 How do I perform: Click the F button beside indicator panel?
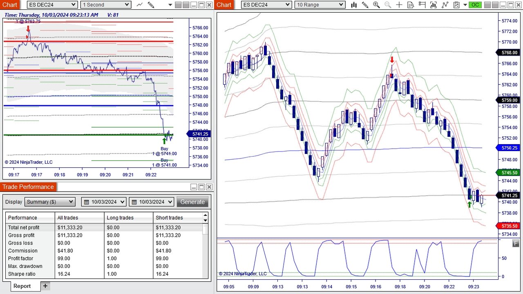[516, 244]
